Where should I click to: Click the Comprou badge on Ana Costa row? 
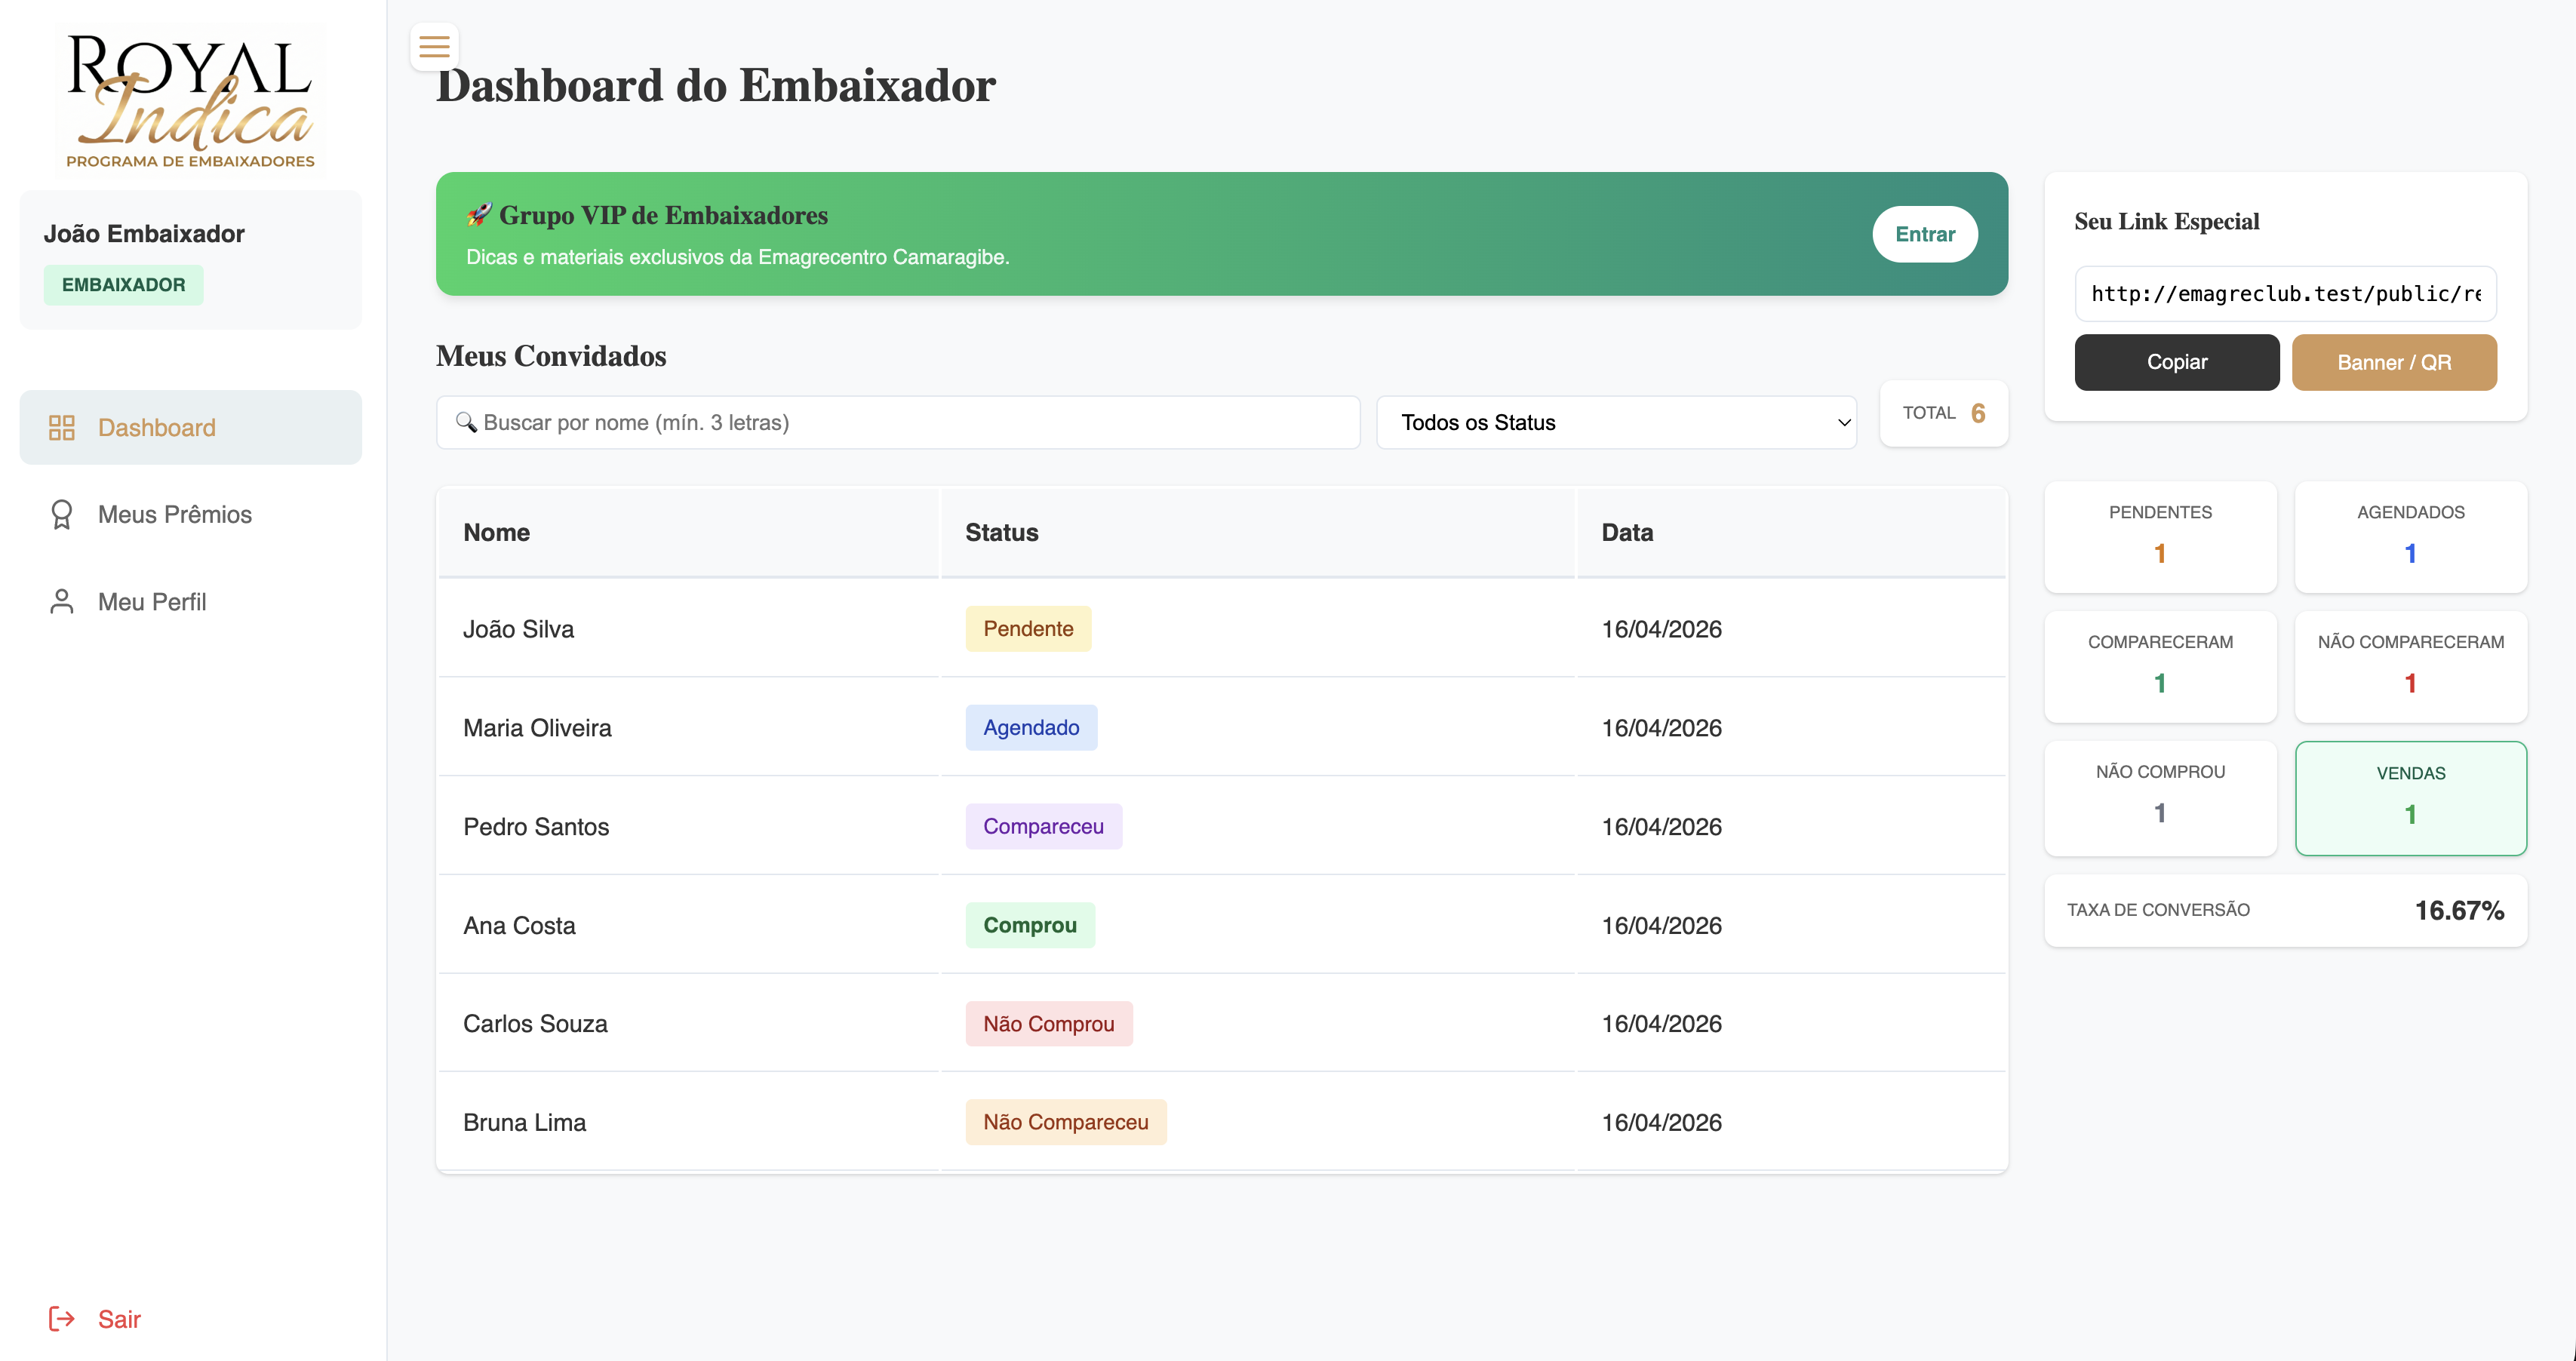tap(1030, 924)
